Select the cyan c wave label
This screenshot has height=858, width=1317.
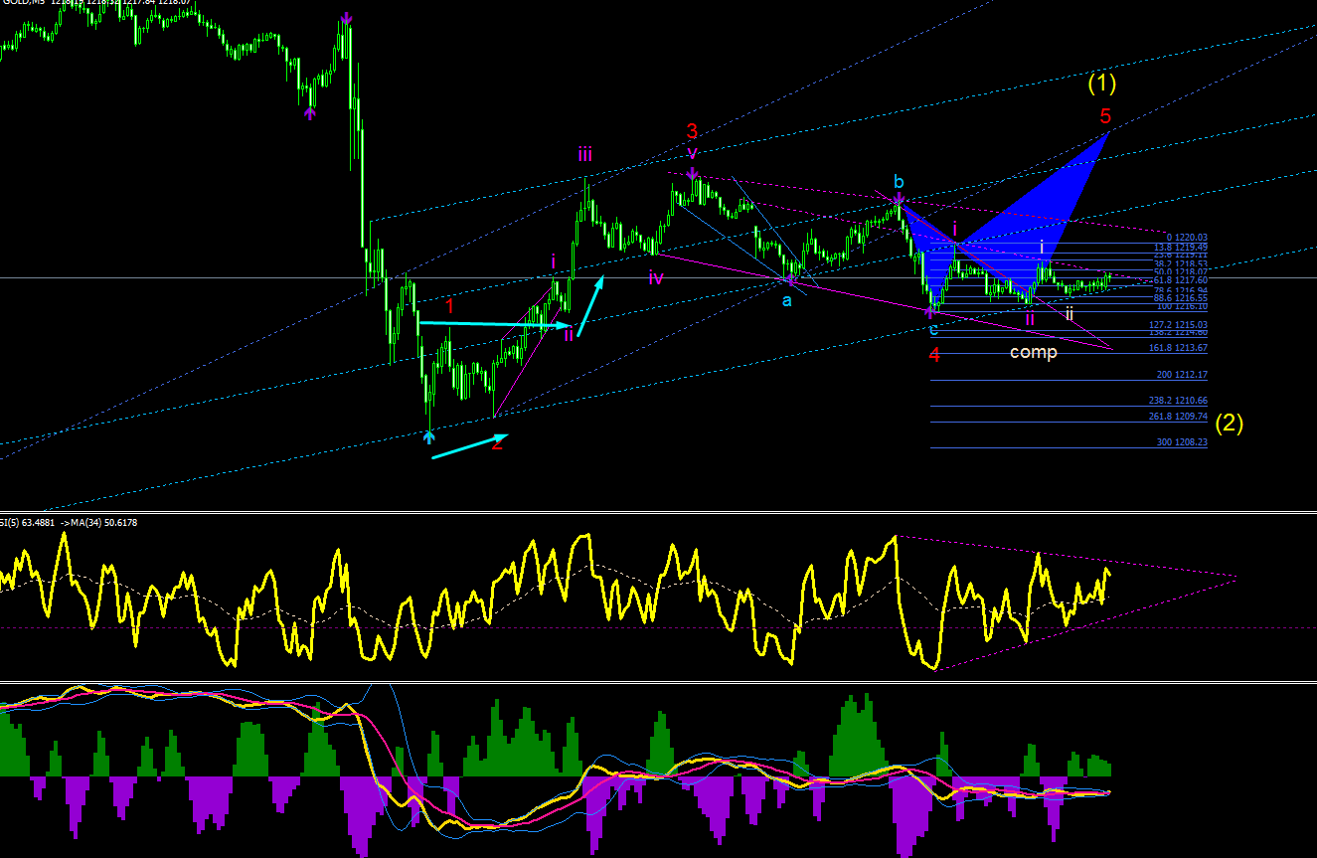tap(933, 330)
